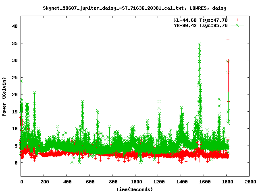Click the plot title with the Skynet filename
The width and height of the screenshot is (258, 193).
[135, 8]
